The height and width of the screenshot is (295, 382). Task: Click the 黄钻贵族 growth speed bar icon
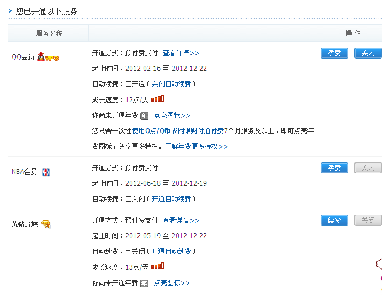[x=158, y=266]
